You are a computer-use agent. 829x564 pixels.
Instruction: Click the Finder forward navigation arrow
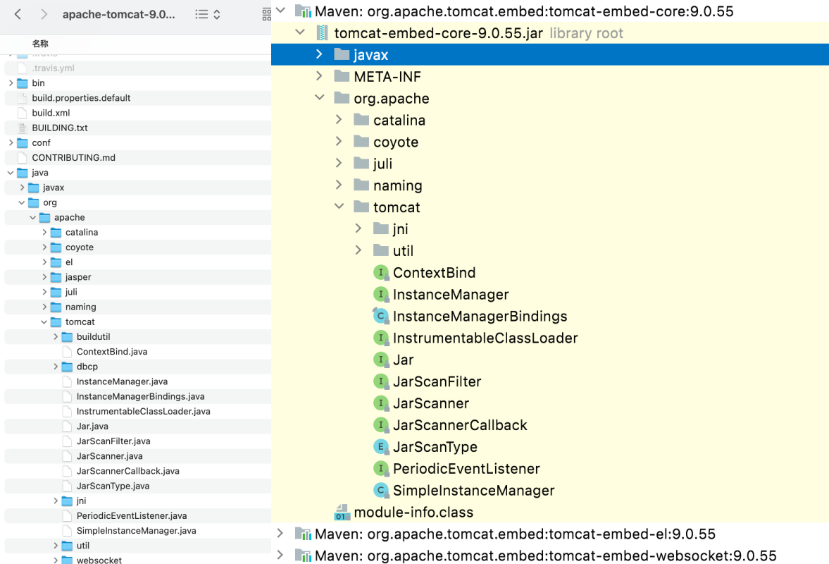coord(44,14)
